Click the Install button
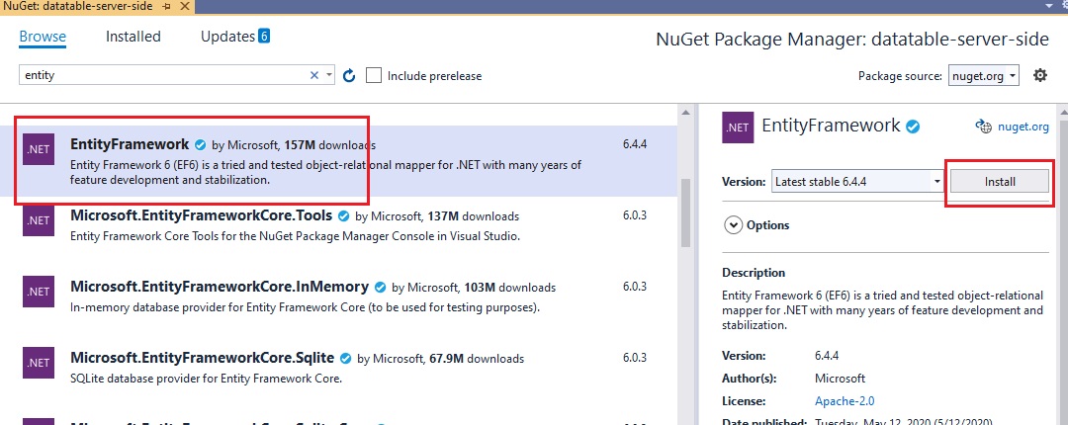The height and width of the screenshot is (425, 1068). [999, 182]
